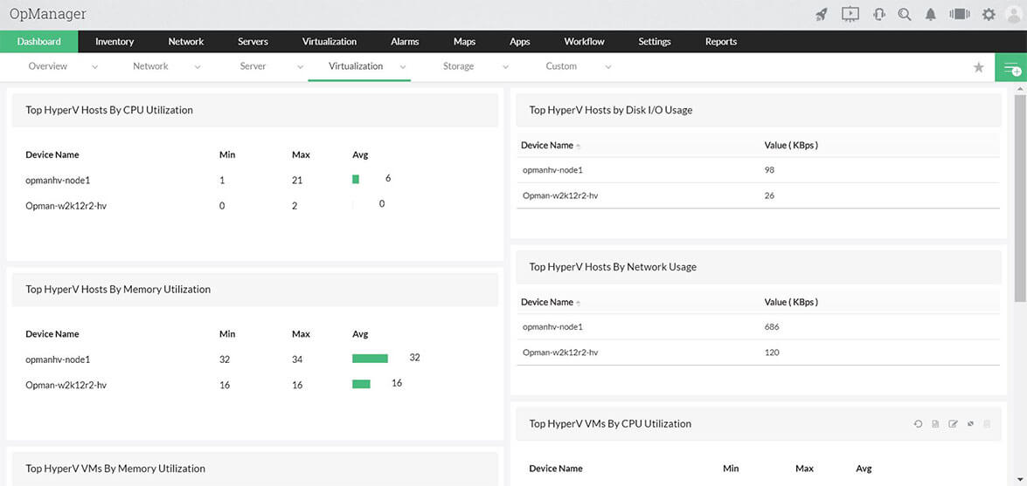Click Value (KBps) header in Disk I/O table
The width and height of the screenshot is (1027, 486).
coord(791,145)
